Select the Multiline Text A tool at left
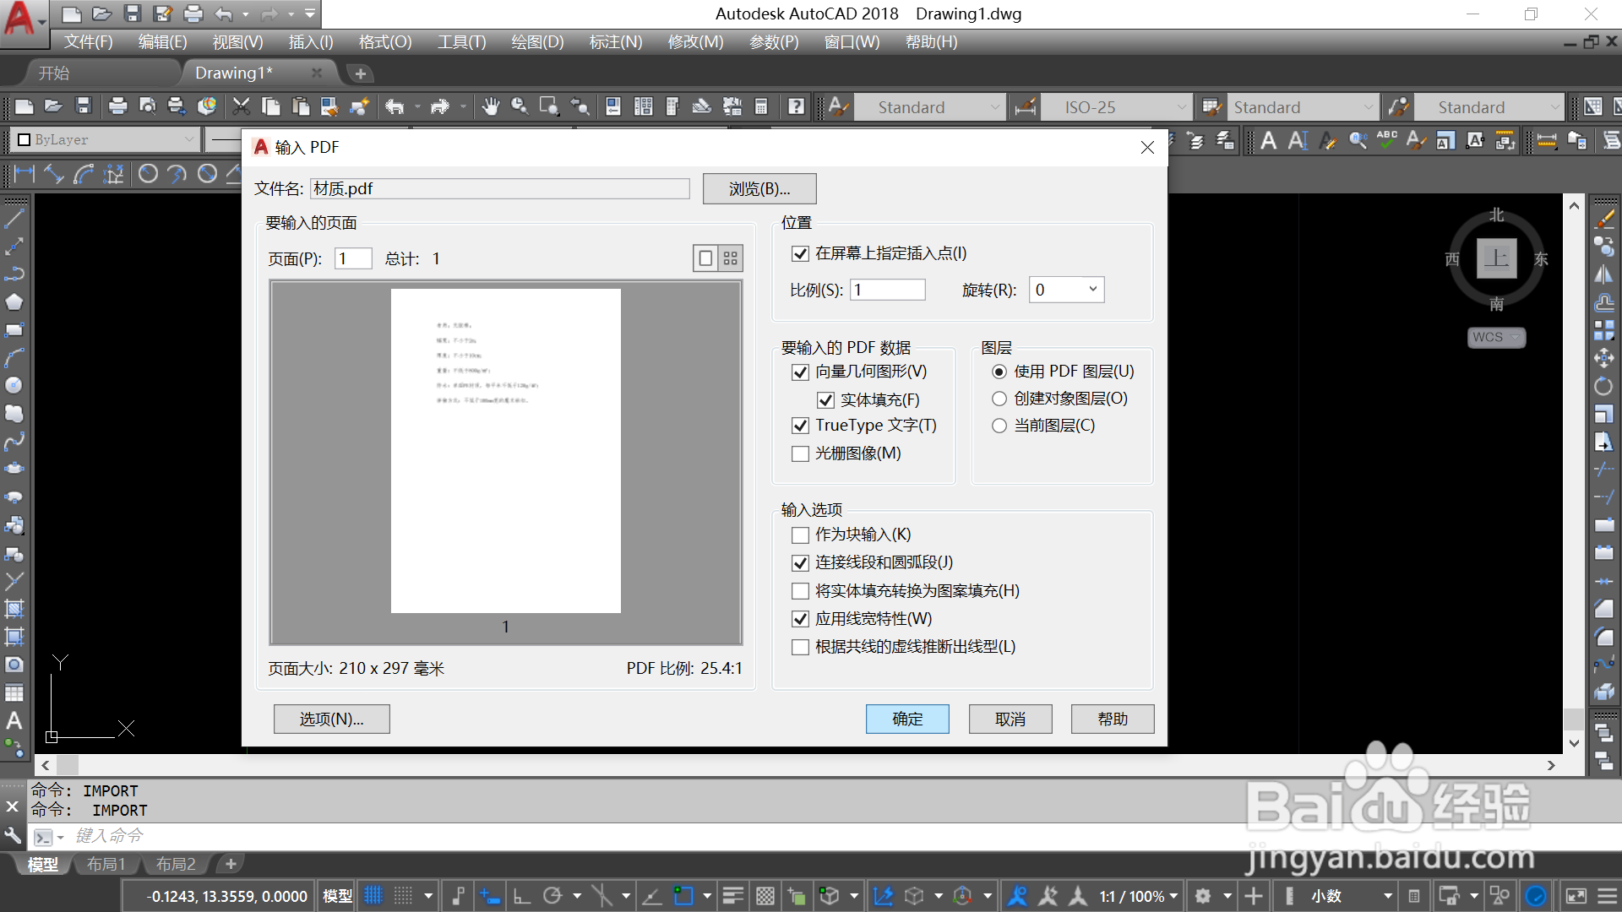This screenshot has width=1622, height=912. [14, 720]
